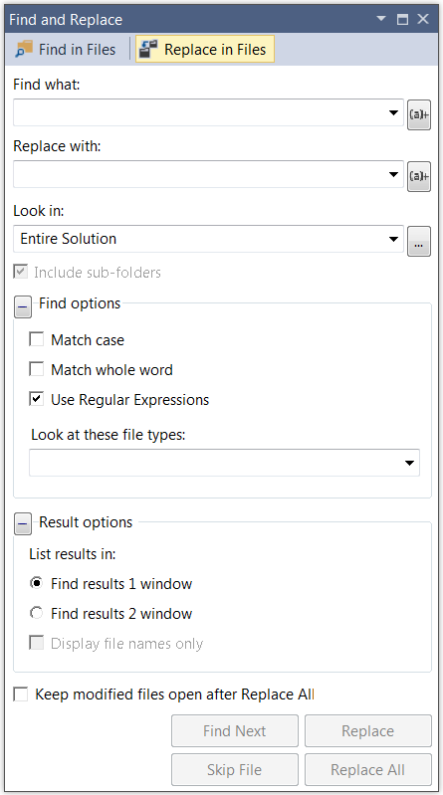The height and width of the screenshot is (795, 443).
Task: Select the Replace in Files tab
Action: pyautogui.click(x=204, y=49)
